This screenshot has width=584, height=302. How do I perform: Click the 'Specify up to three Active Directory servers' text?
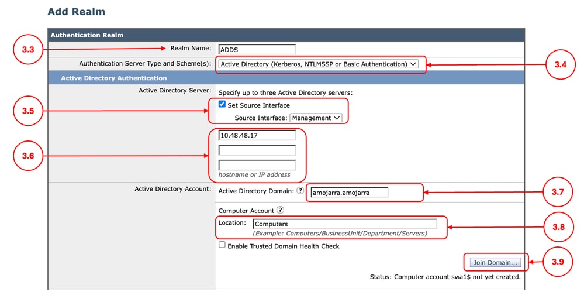[x=285, y=92]
